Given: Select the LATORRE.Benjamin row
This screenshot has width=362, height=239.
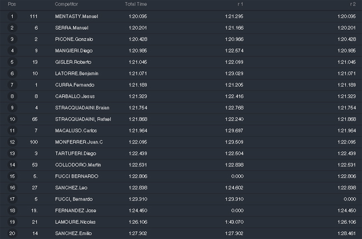Looking at the screenshot, I should [x=181, y=73].
